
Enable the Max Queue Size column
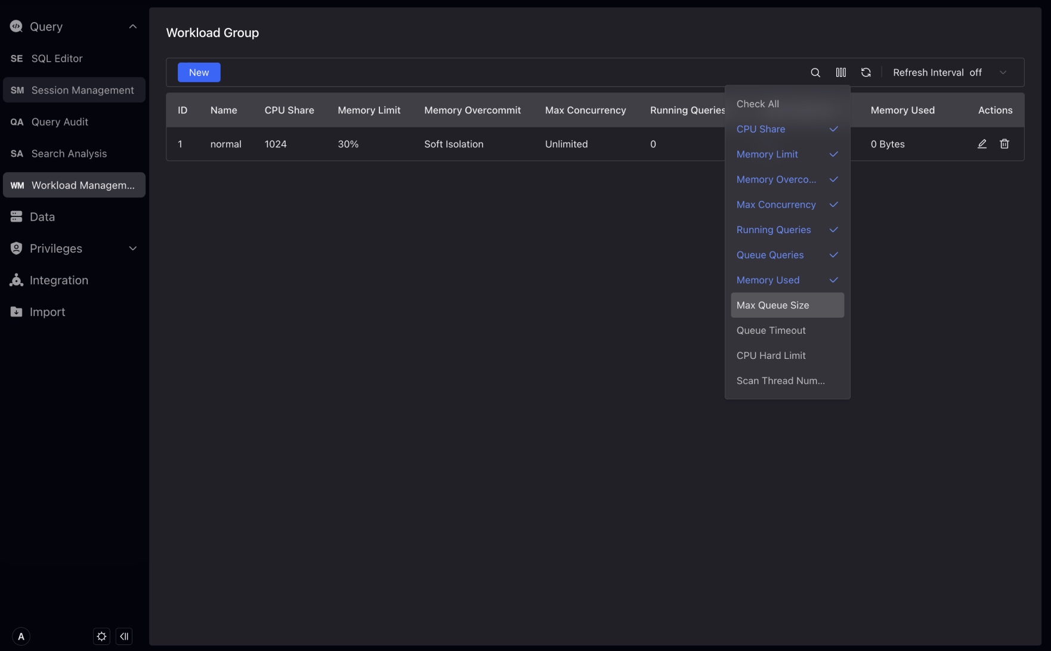tap(787, 305)
